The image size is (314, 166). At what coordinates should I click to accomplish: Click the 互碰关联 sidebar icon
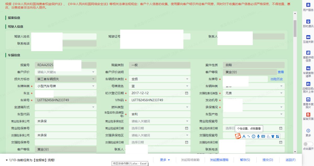tap(308, 39)
